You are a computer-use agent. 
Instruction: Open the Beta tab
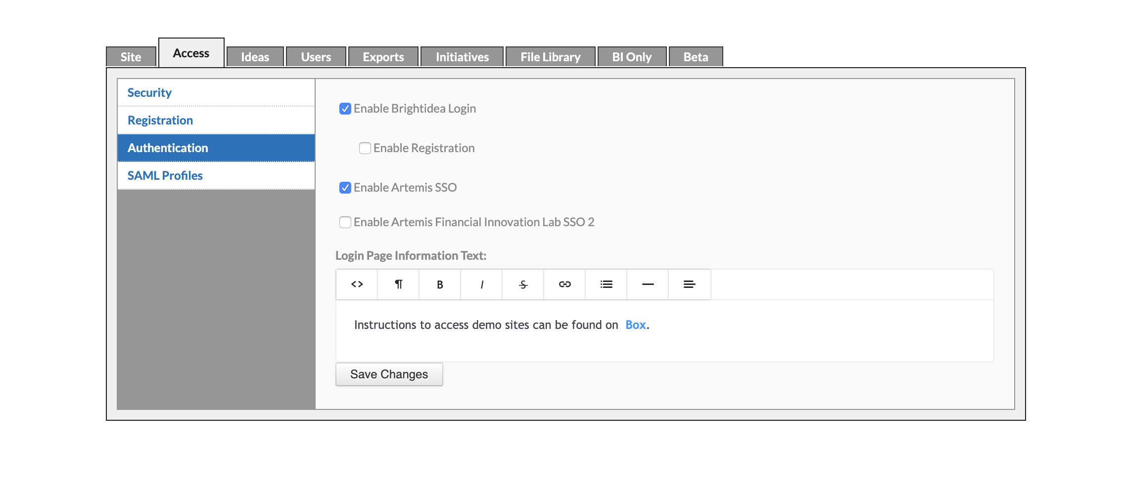click(696, 57)
